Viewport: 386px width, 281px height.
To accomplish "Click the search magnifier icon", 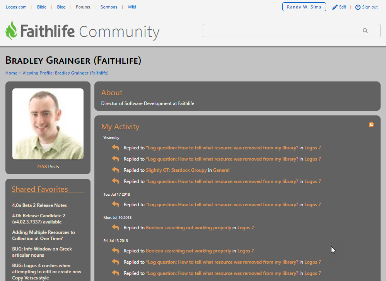I will click(x=366, y=31).
